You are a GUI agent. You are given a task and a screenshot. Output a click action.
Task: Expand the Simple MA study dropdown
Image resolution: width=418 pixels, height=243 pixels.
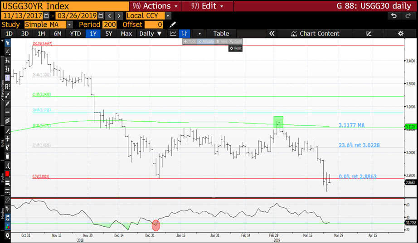point(69,24)
